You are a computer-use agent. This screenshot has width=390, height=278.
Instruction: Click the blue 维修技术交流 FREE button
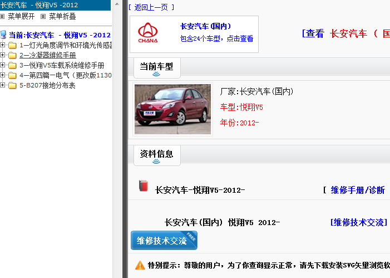(x=164, y=240)
